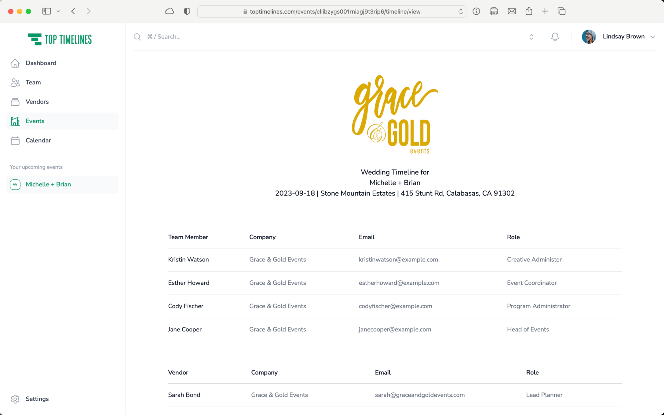This screenshot has height=415, width=664.
Task: Click the notification bell icon
Action: [555, 37]
